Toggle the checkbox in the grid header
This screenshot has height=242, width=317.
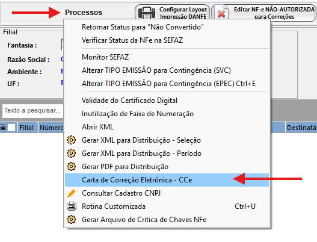coord(11,128)
